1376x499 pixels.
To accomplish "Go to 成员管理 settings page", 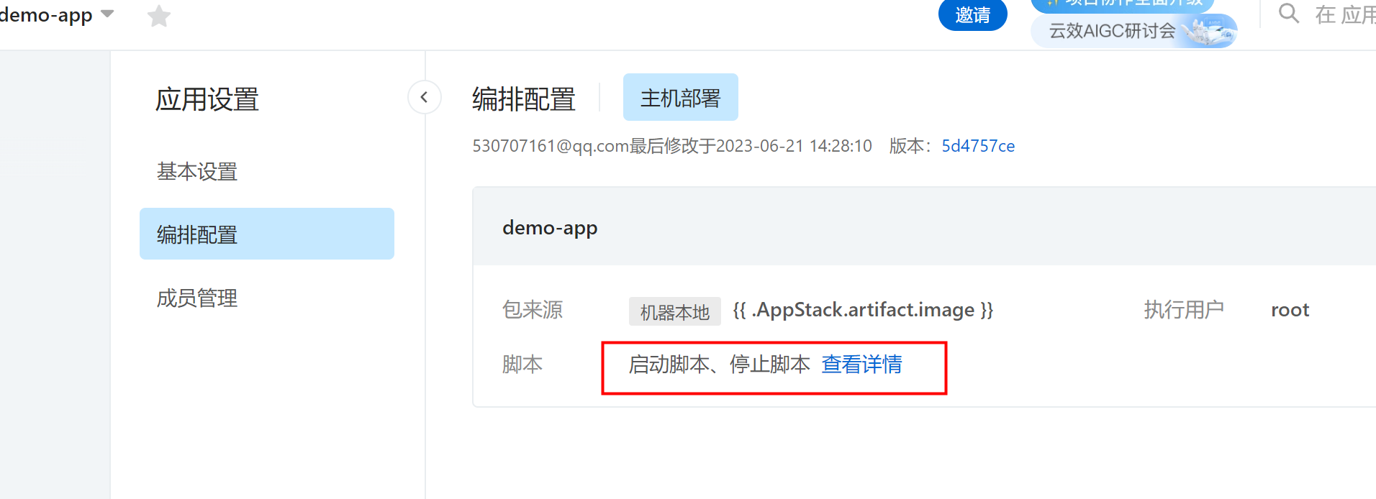I will 197,298.
